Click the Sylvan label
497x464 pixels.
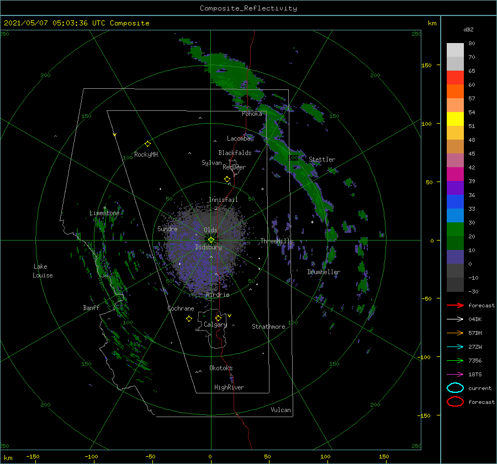212,163
